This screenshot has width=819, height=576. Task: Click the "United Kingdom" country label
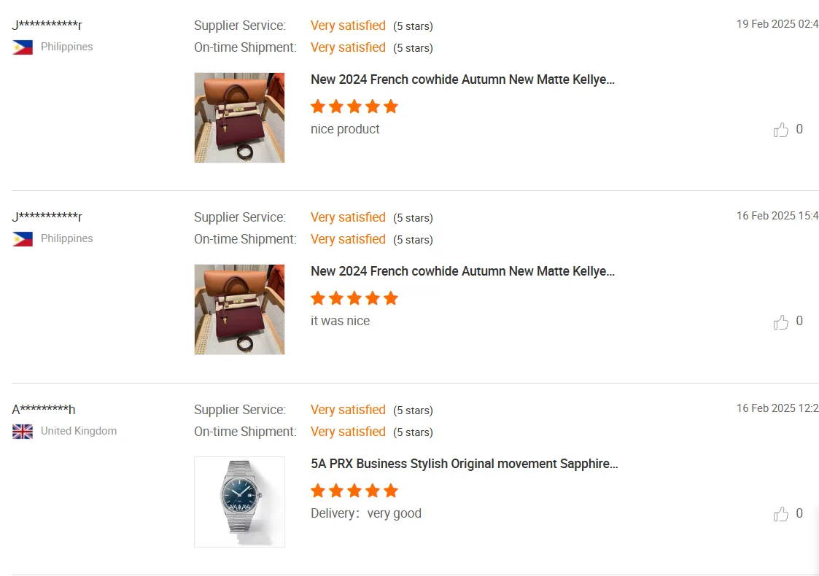pos(79,431)
